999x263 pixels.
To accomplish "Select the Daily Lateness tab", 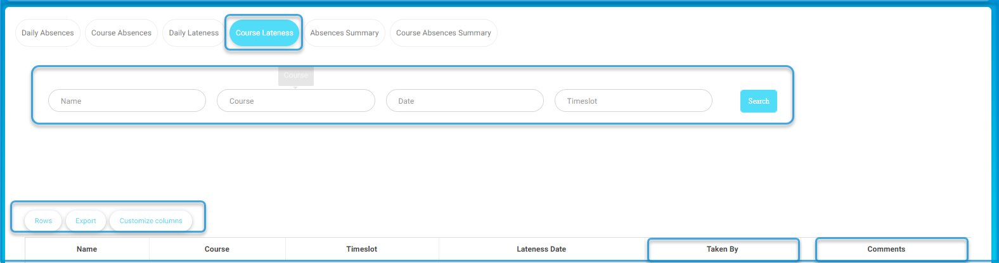I will click(x=193, y=33).
